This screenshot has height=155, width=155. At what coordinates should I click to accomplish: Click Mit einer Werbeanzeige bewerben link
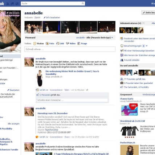tap(139, 50)
